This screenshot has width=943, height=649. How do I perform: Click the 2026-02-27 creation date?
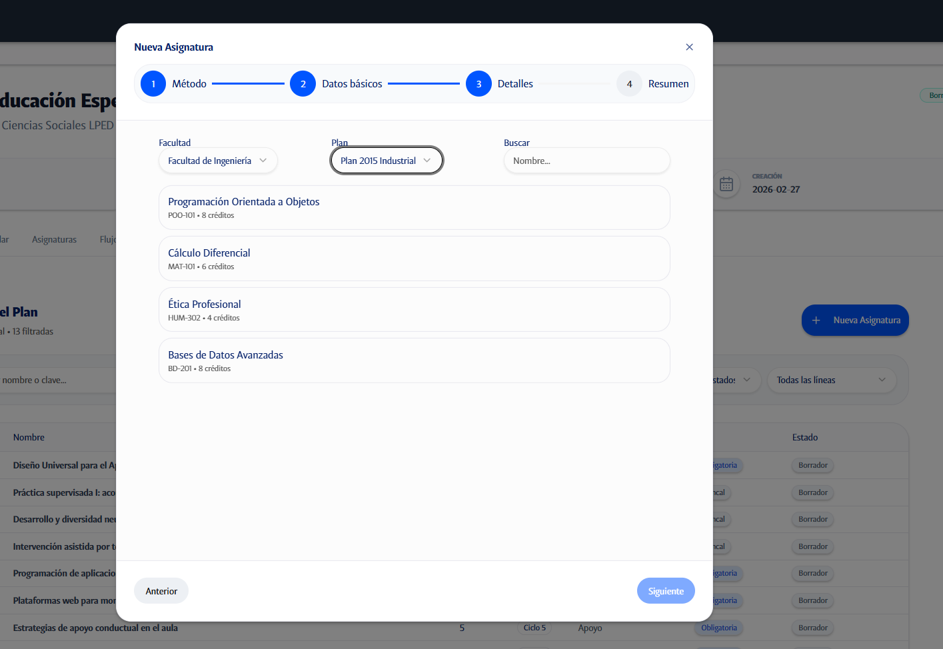tap(776, 189)
